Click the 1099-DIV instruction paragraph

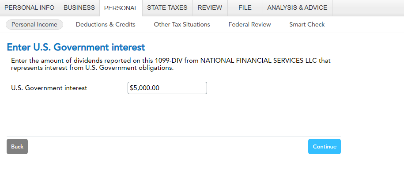[171, 64]
